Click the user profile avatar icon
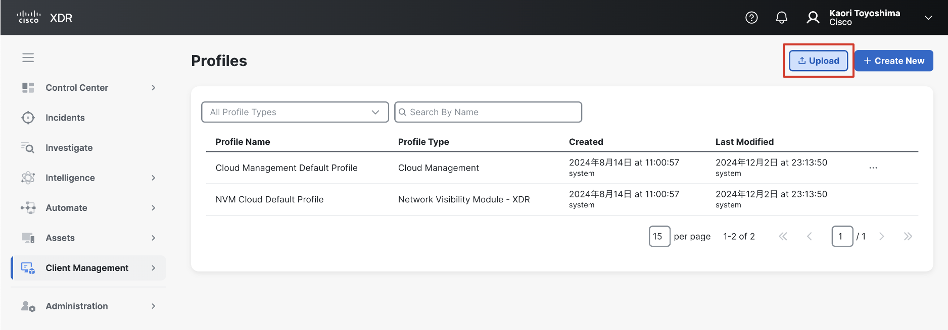This screenshot has height=330, width=948. click(x=813, y=18)
